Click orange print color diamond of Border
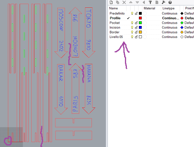This screenshot has width=194, height=147. click(x=182, y=32)
